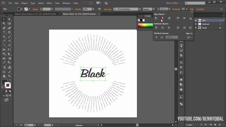Open the Window menu

(66, 3)
